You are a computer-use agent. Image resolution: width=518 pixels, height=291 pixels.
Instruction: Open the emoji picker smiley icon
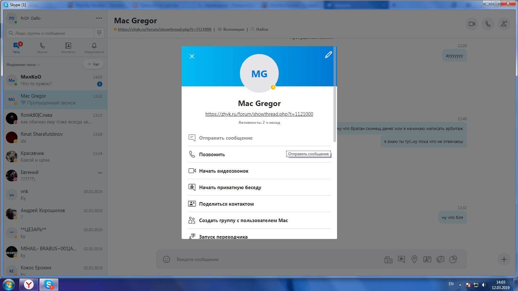[166, 259]
